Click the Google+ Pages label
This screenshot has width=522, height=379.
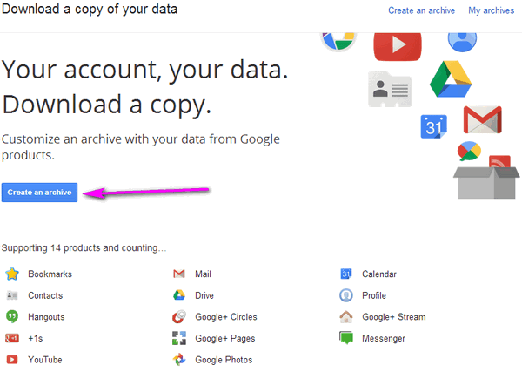(x=225, y=338)
